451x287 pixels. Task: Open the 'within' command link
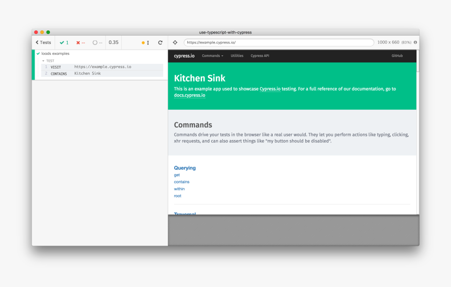click(x=179, y=189)
